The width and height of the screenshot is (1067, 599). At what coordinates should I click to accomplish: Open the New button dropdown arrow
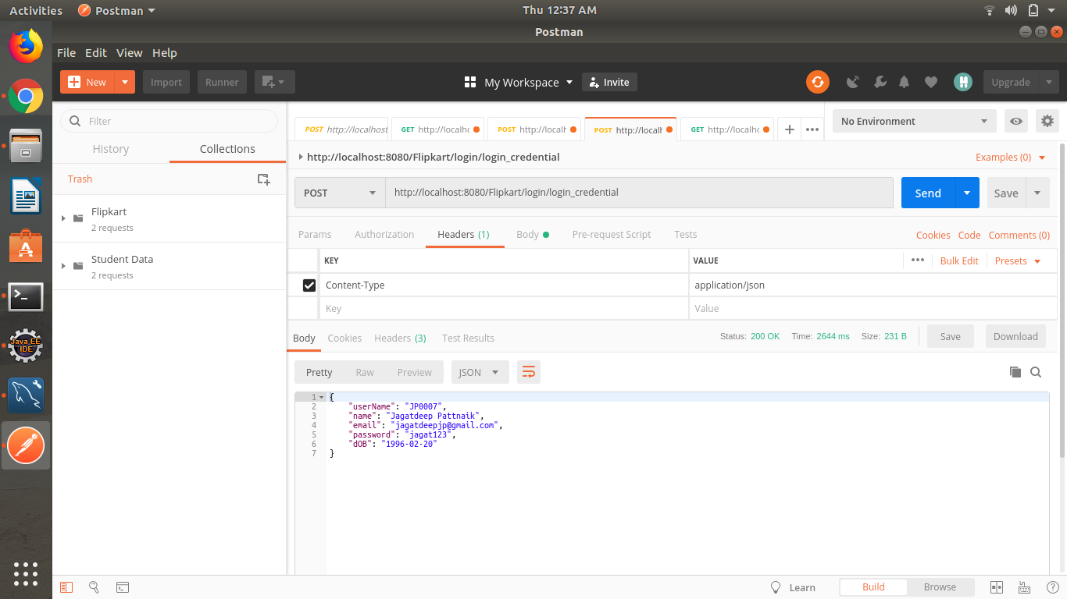pyautogui.click(x=125, y=82)
